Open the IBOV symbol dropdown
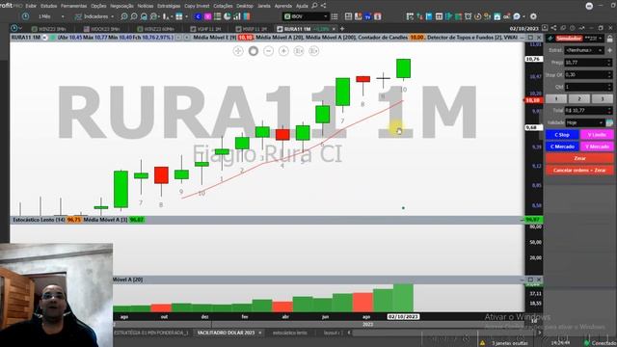This screenshot has height=347, width=617. tap(306, 16)
